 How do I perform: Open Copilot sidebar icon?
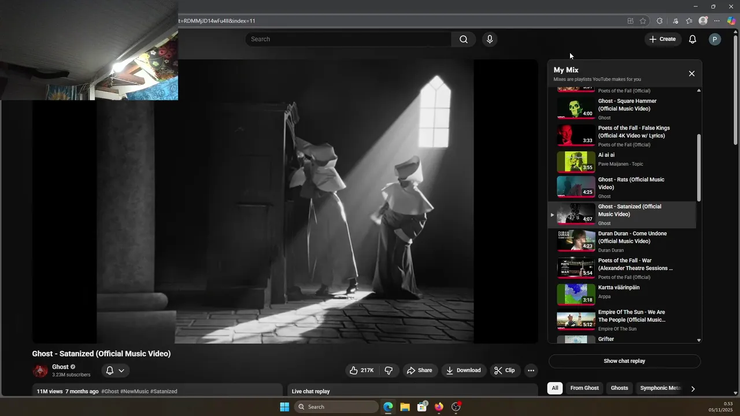[731, 21]
